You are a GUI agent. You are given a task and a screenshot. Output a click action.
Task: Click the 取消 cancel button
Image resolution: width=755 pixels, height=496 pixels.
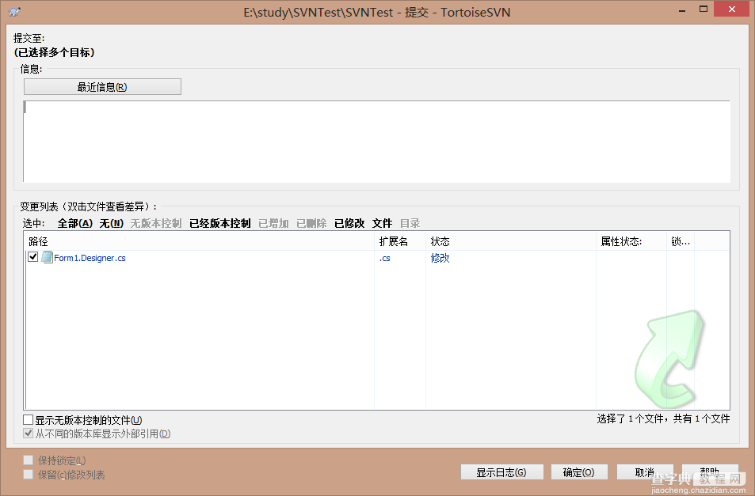[645, 472]
